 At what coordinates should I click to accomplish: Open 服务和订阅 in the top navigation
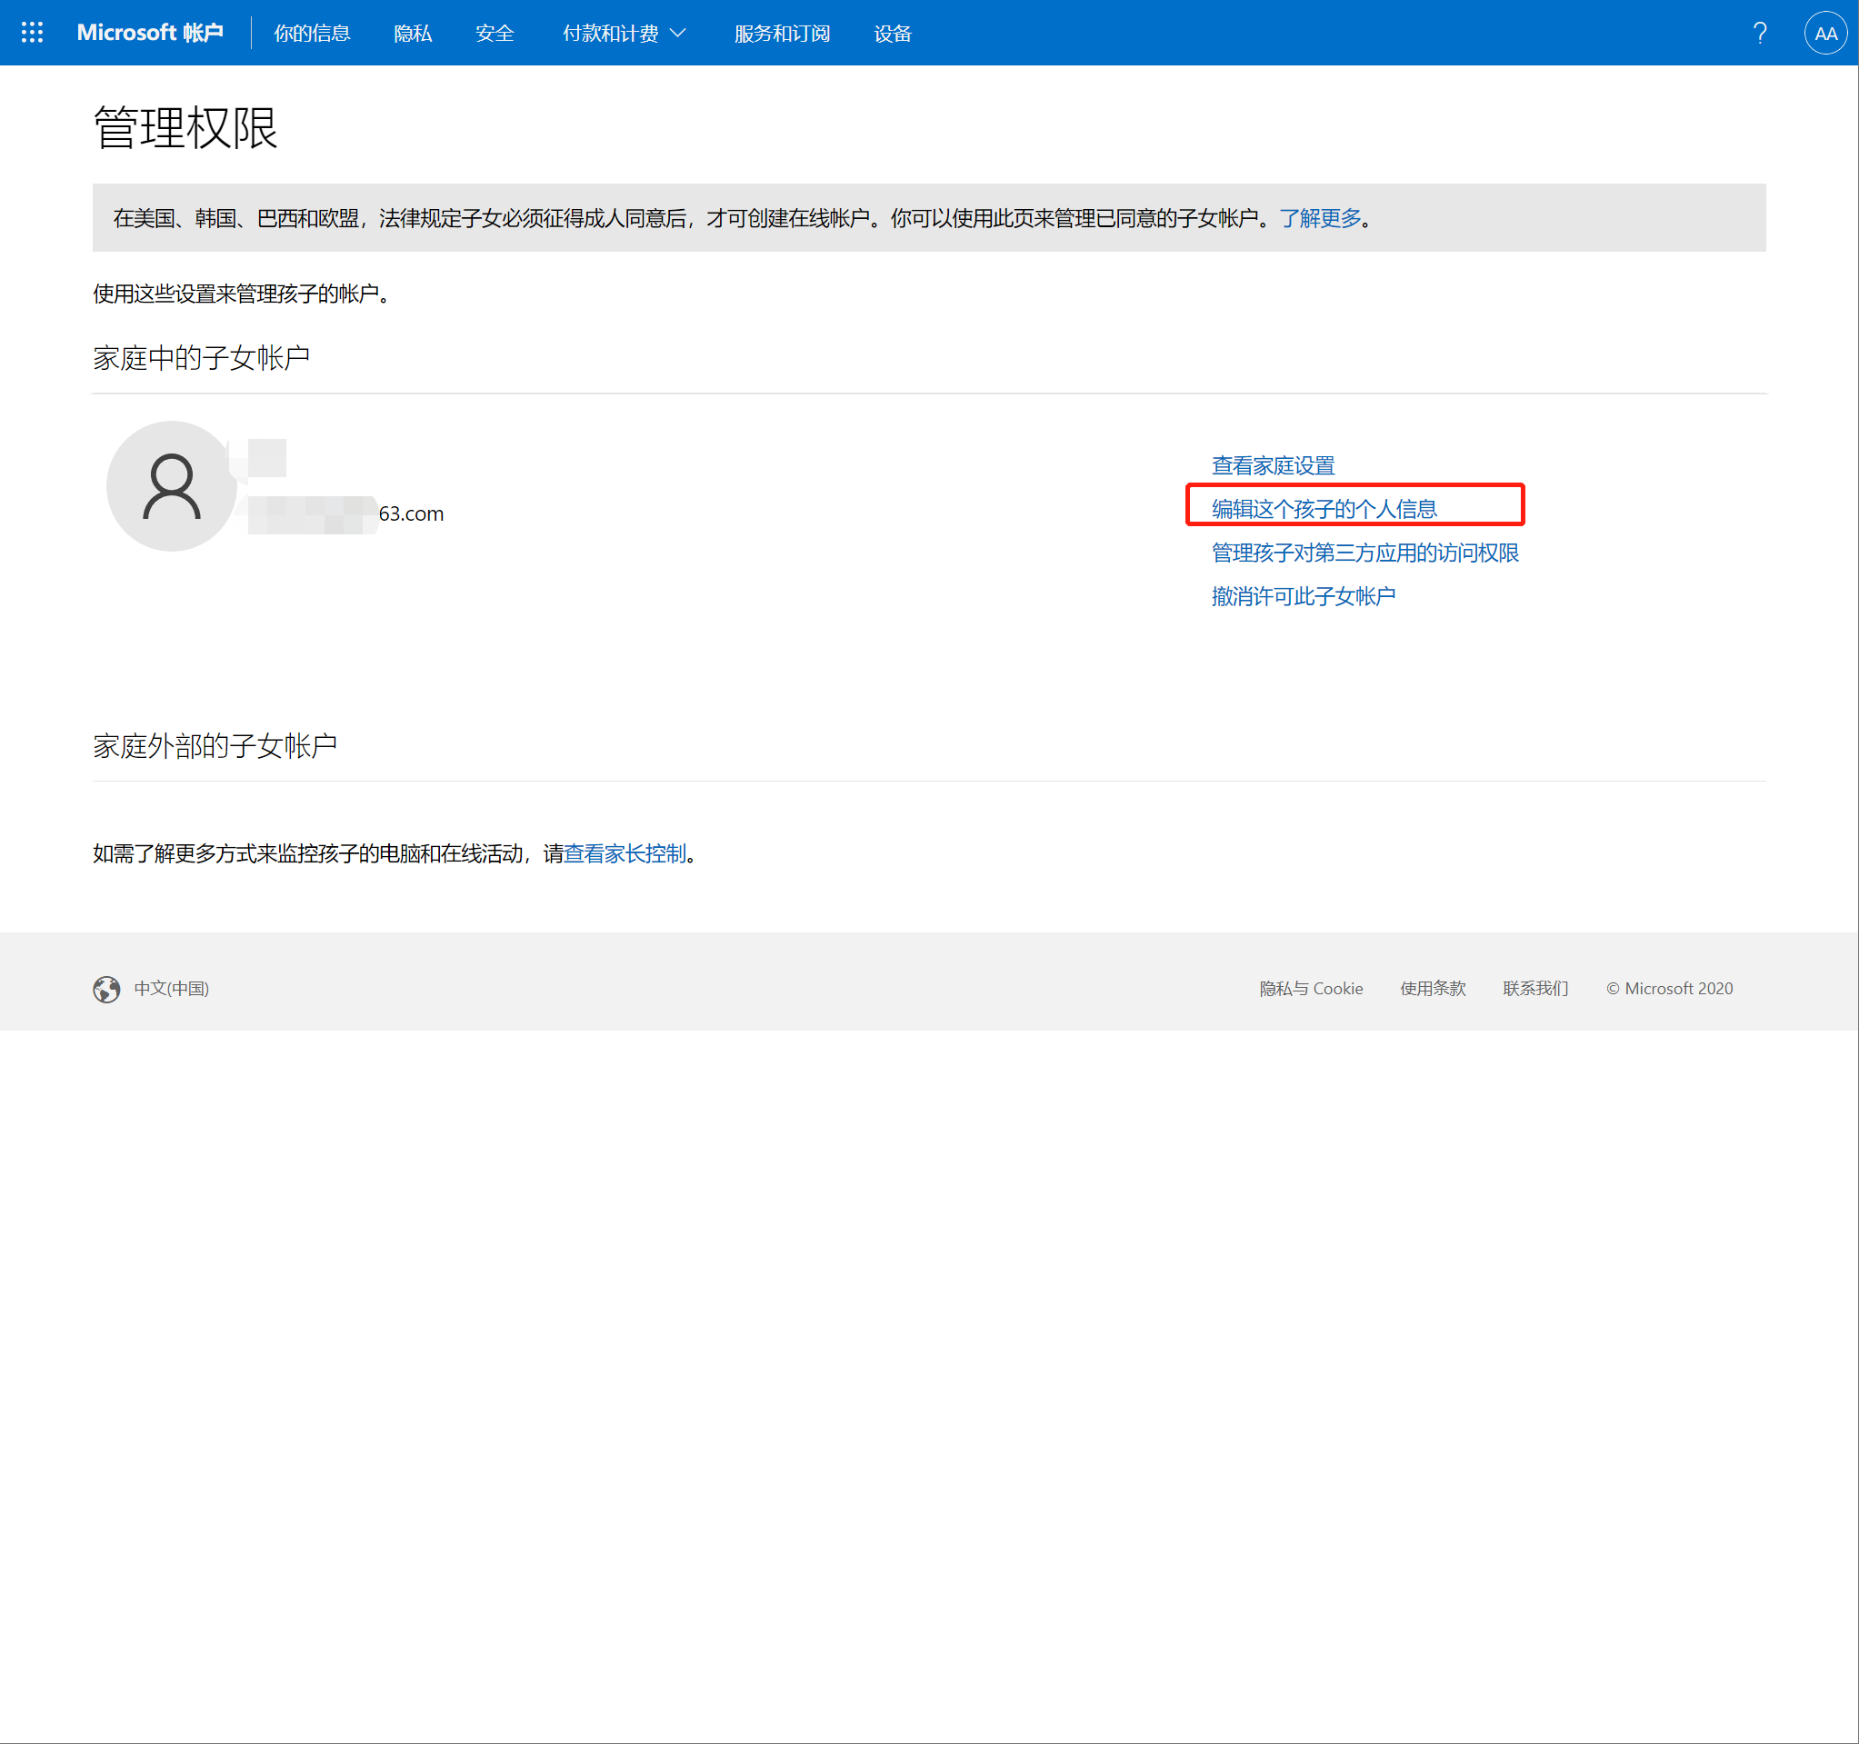tap(782, 34)
